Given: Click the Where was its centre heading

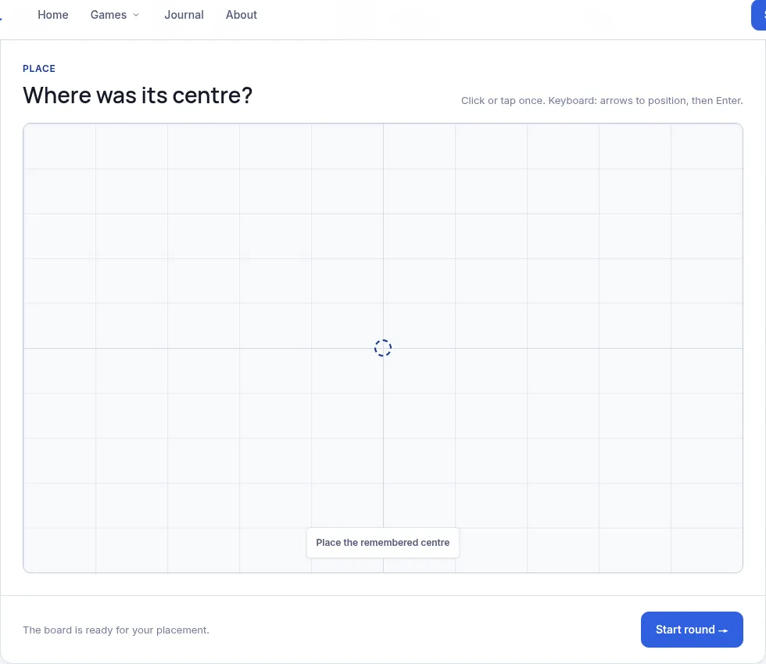Looking at the screenshot, I should coord(138,95).
